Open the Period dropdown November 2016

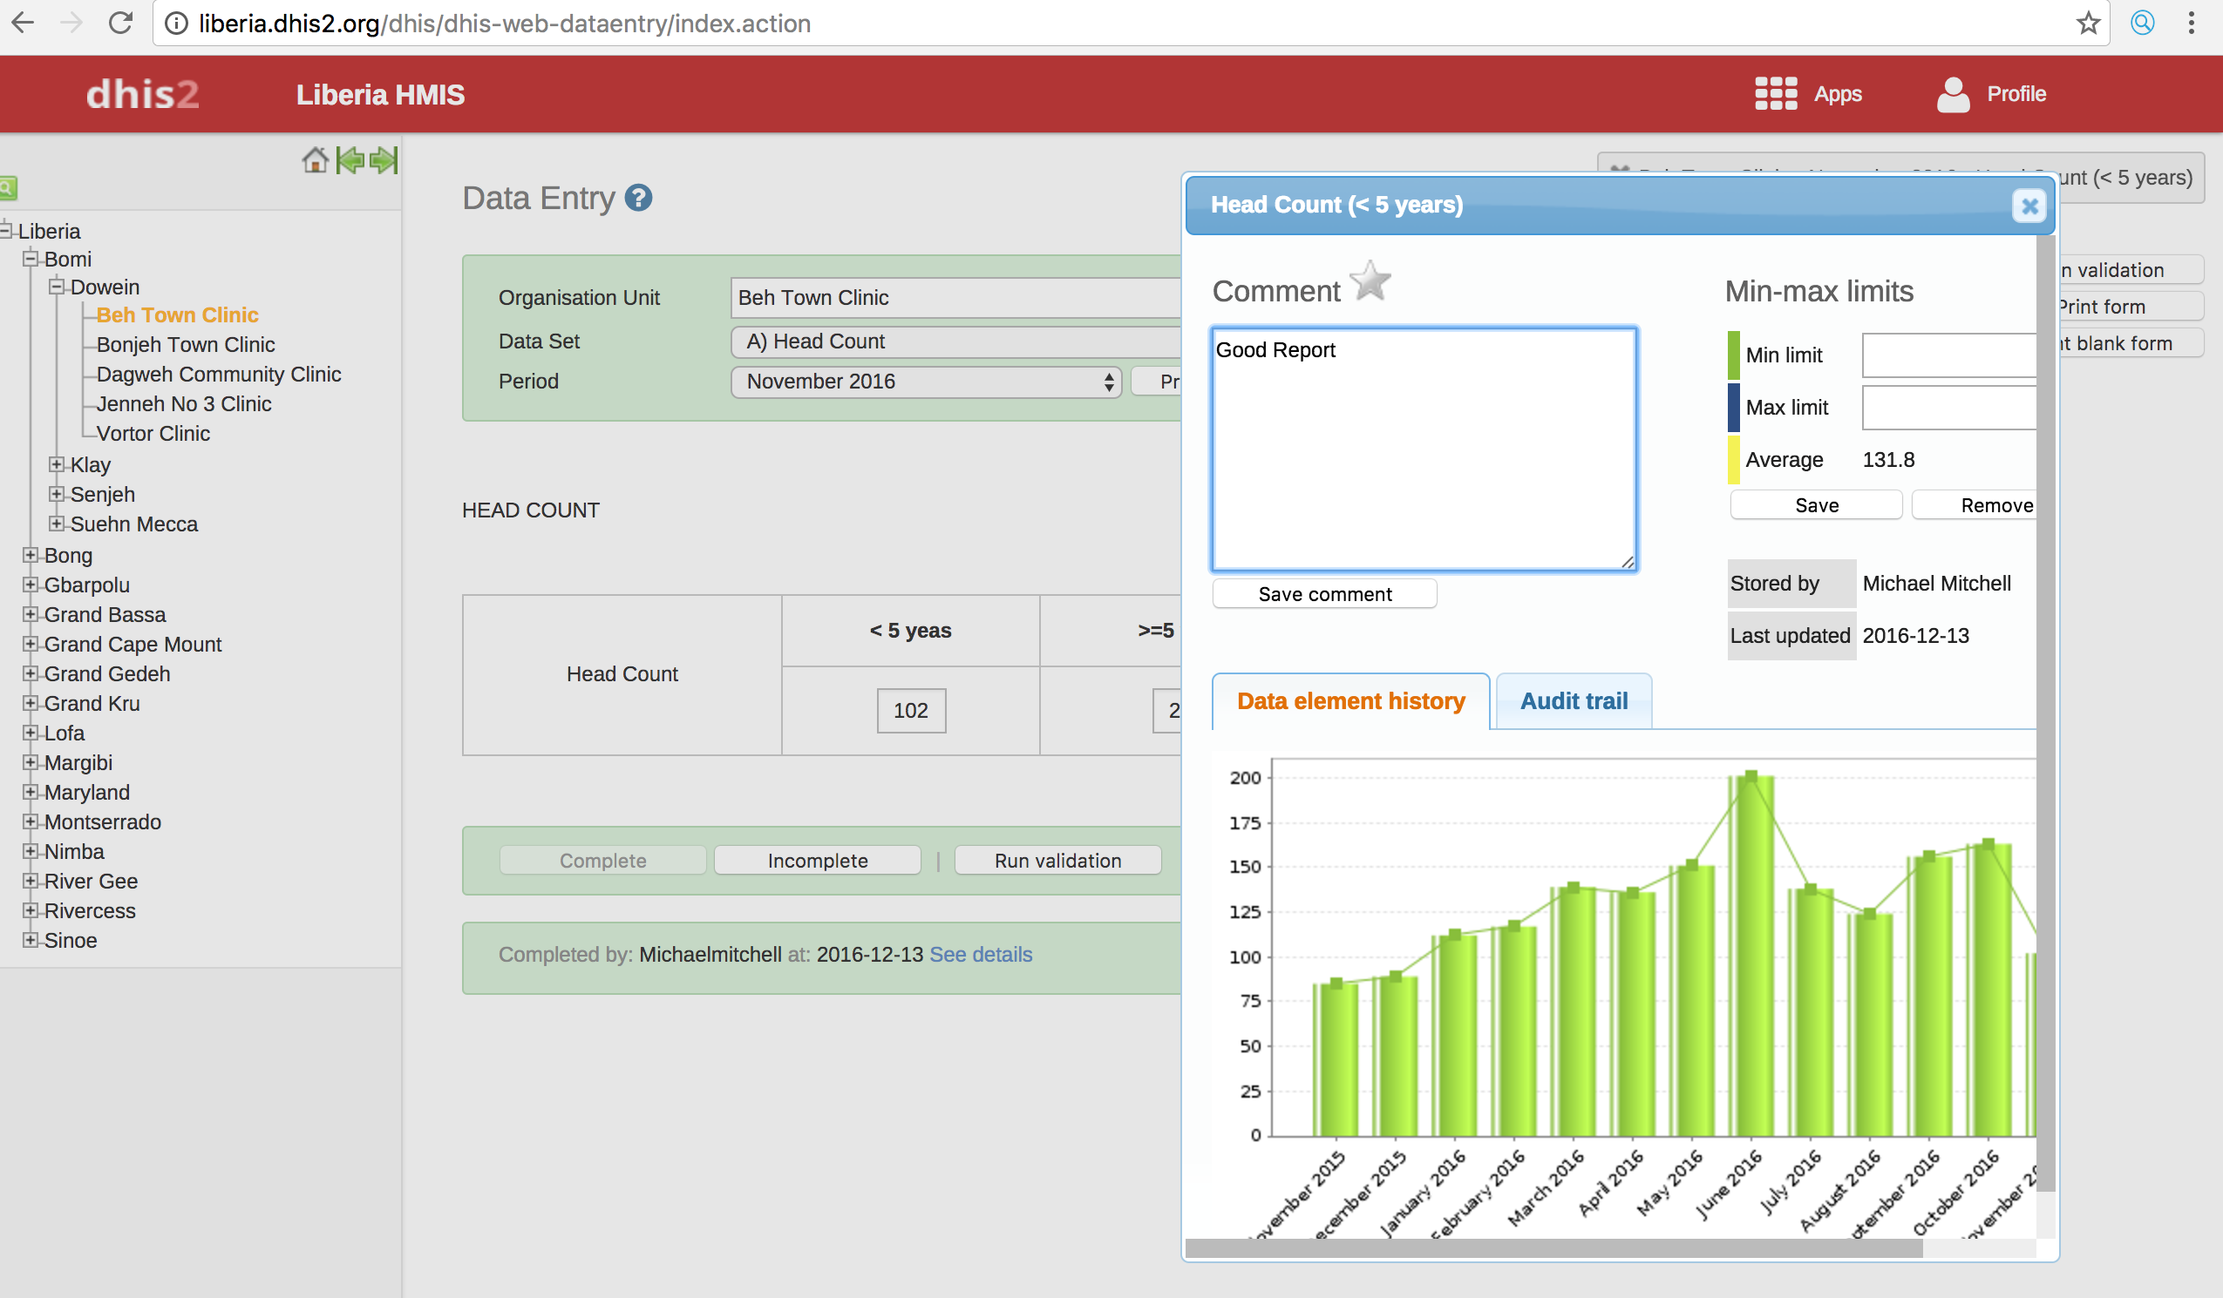pos(924,382)
